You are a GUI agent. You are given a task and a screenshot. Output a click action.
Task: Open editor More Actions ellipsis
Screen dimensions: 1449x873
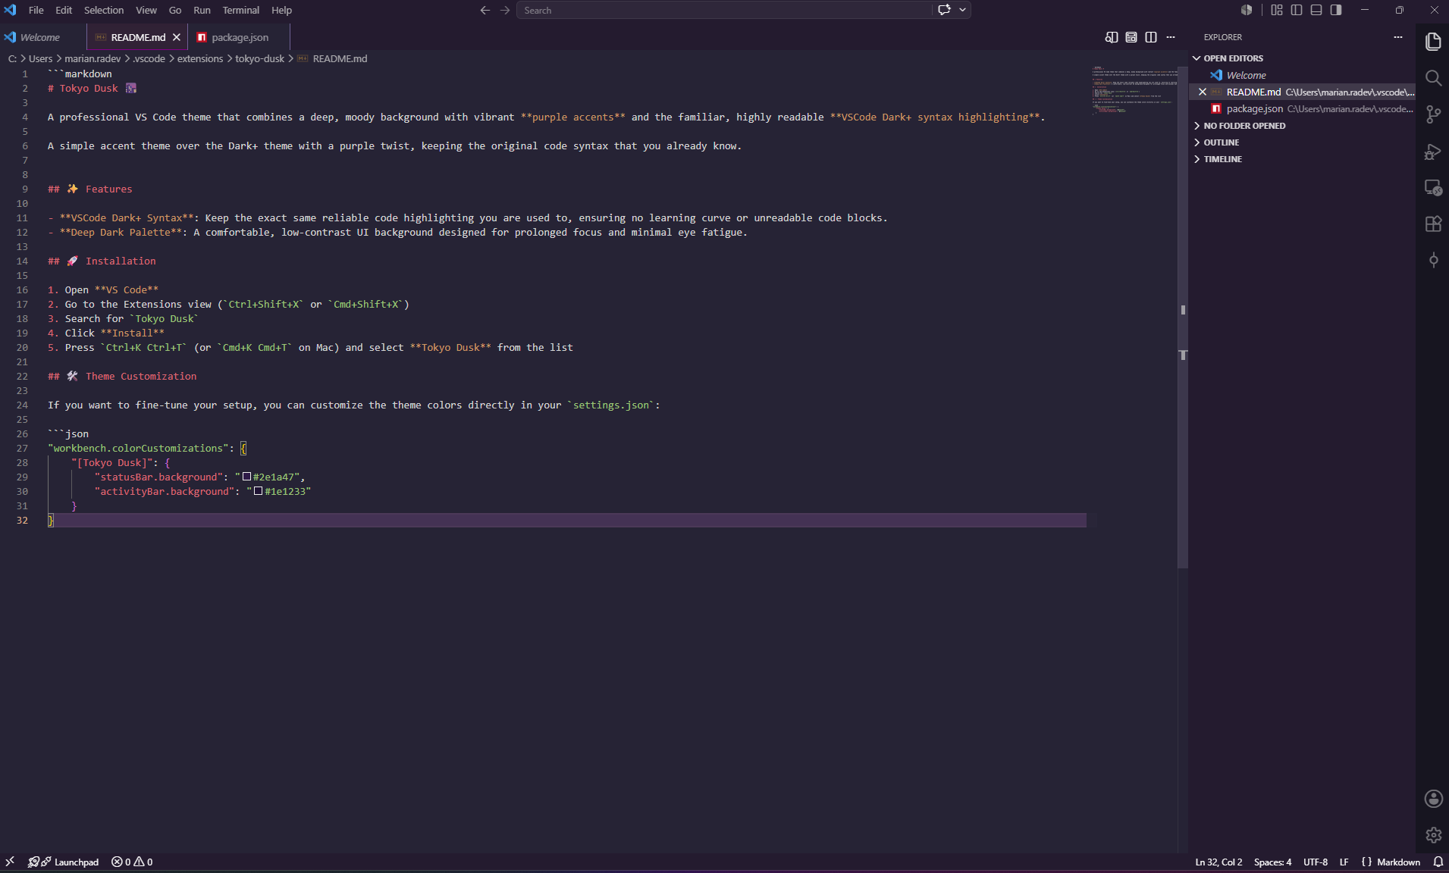tap(1171, 37)
